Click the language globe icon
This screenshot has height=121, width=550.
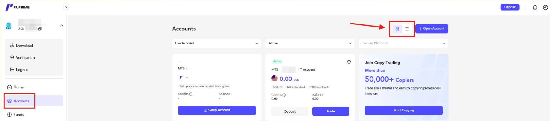pos(545,8)
